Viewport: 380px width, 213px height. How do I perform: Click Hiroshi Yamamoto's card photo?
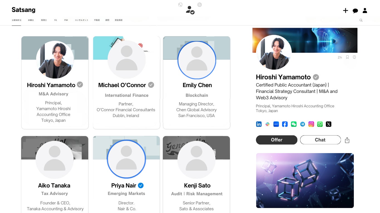click(x=55, y=60)
